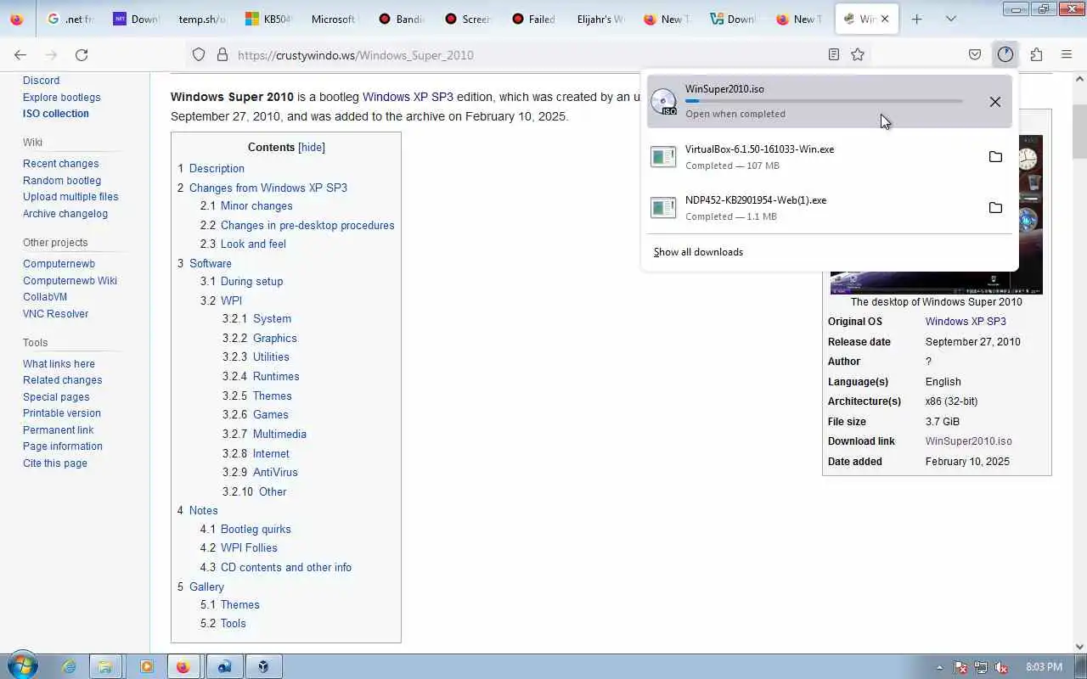Jump to WPI Follies section
The image size is (1087, 679).
tap(249, 547)
